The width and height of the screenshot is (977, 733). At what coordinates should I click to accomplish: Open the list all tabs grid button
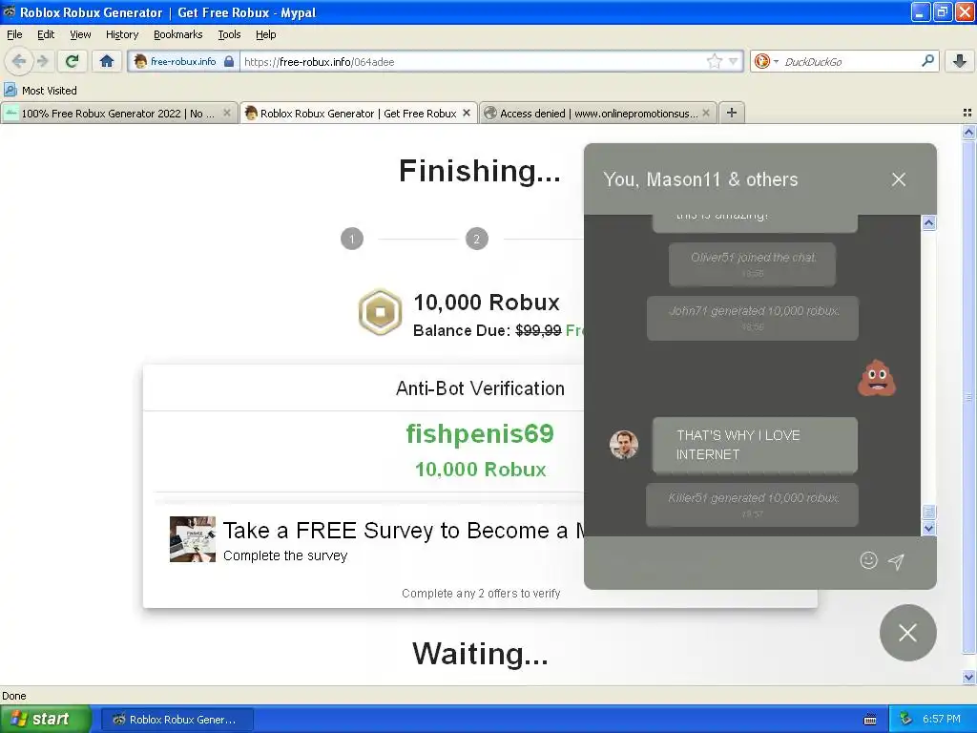(x=967, y=113)
